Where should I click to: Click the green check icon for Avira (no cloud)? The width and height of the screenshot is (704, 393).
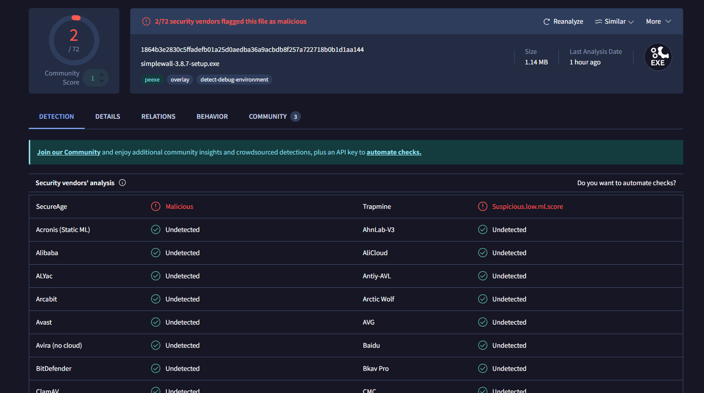156,345
